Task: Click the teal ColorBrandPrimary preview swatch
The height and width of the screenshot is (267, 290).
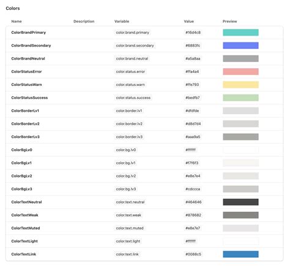Action: (x=240, y=33)
